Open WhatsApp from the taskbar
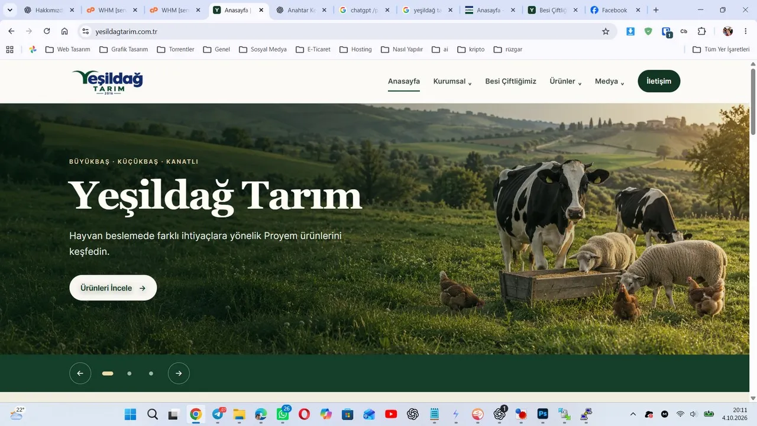The image size is (757, 426). tap(283, 414)
